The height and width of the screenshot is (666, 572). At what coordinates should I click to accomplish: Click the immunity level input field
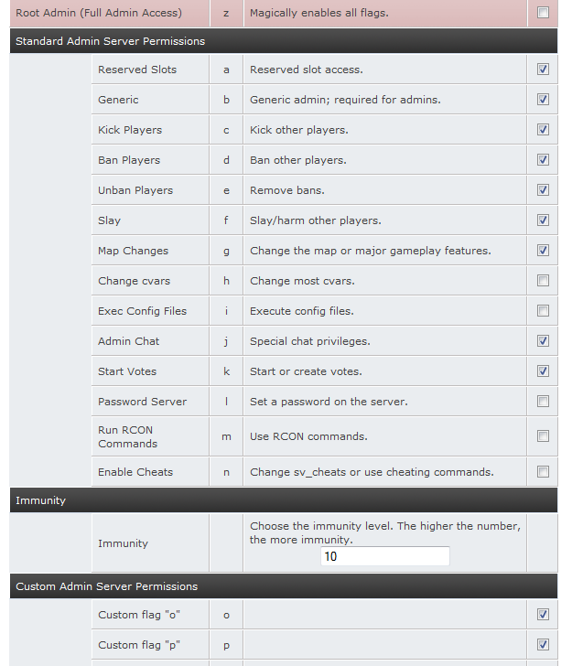pos(385,556)
